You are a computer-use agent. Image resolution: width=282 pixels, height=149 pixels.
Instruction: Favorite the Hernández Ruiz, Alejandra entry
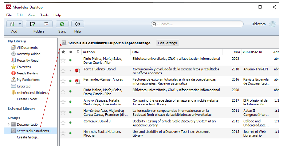pyautogui.click(x=63, y=112)
